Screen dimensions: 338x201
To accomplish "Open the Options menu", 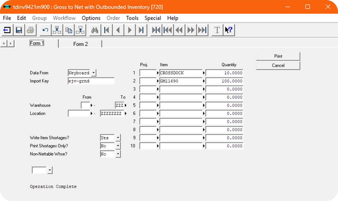I will click(x=91, y=18).
